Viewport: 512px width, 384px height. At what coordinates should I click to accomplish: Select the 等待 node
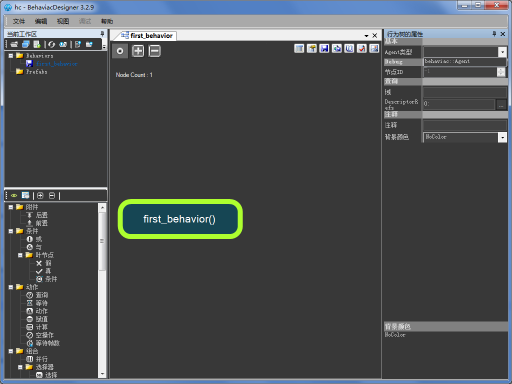point(41,303)
